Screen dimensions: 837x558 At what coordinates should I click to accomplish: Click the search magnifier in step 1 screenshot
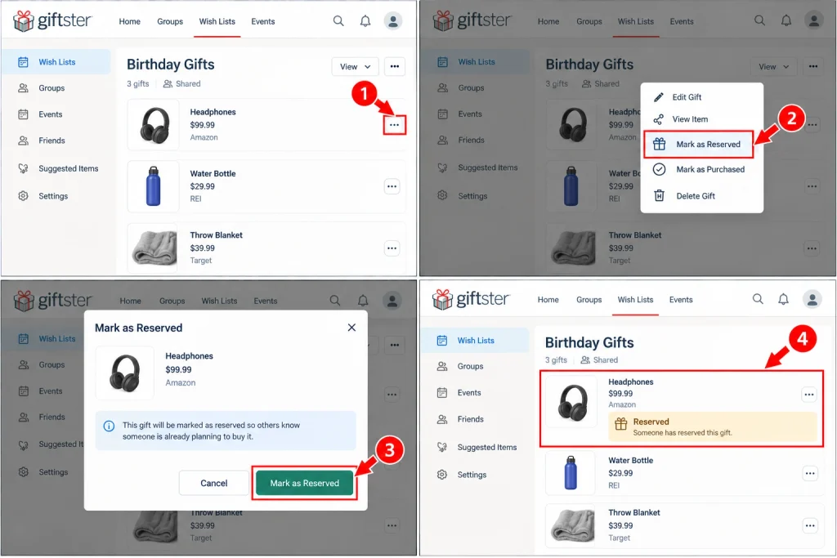[338, 20]
